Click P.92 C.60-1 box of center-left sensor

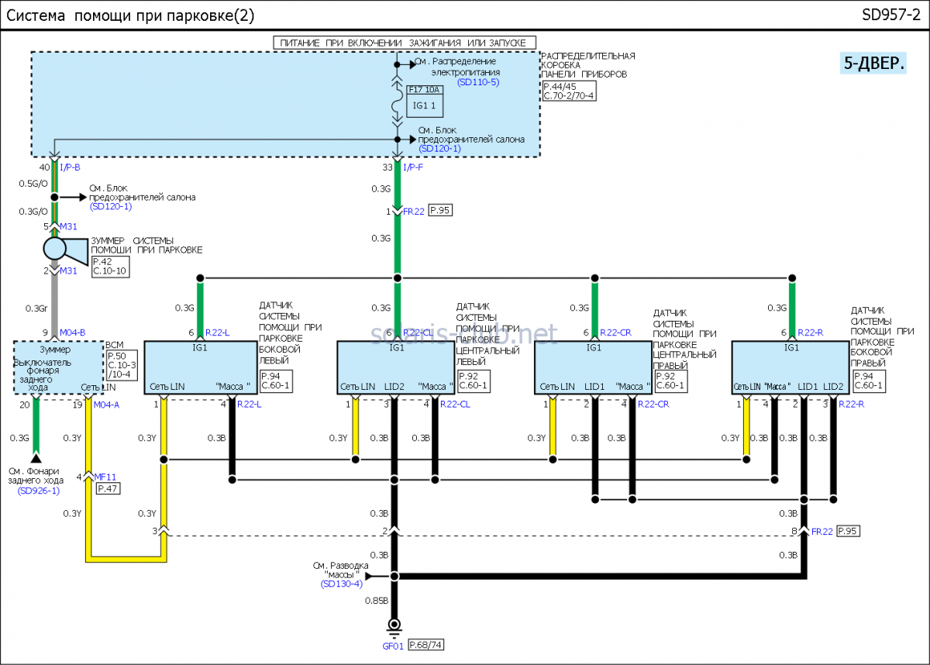click(474, 381)
